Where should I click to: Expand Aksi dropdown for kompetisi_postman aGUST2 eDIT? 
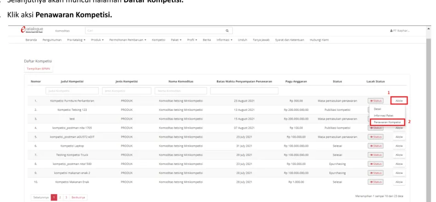[x=399, y=137]
